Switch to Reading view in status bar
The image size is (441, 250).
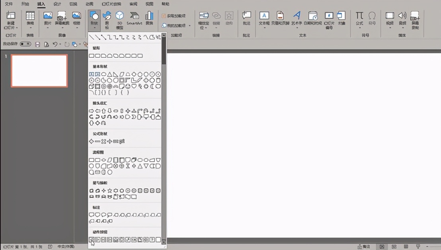click(x=406, y=246)
